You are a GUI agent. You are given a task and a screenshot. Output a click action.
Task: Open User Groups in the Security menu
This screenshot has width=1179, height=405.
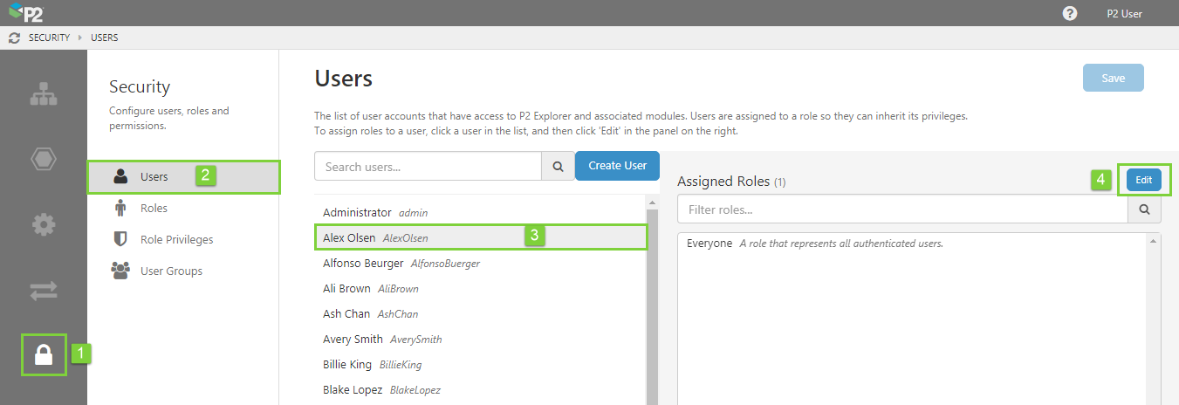(171, 271)
